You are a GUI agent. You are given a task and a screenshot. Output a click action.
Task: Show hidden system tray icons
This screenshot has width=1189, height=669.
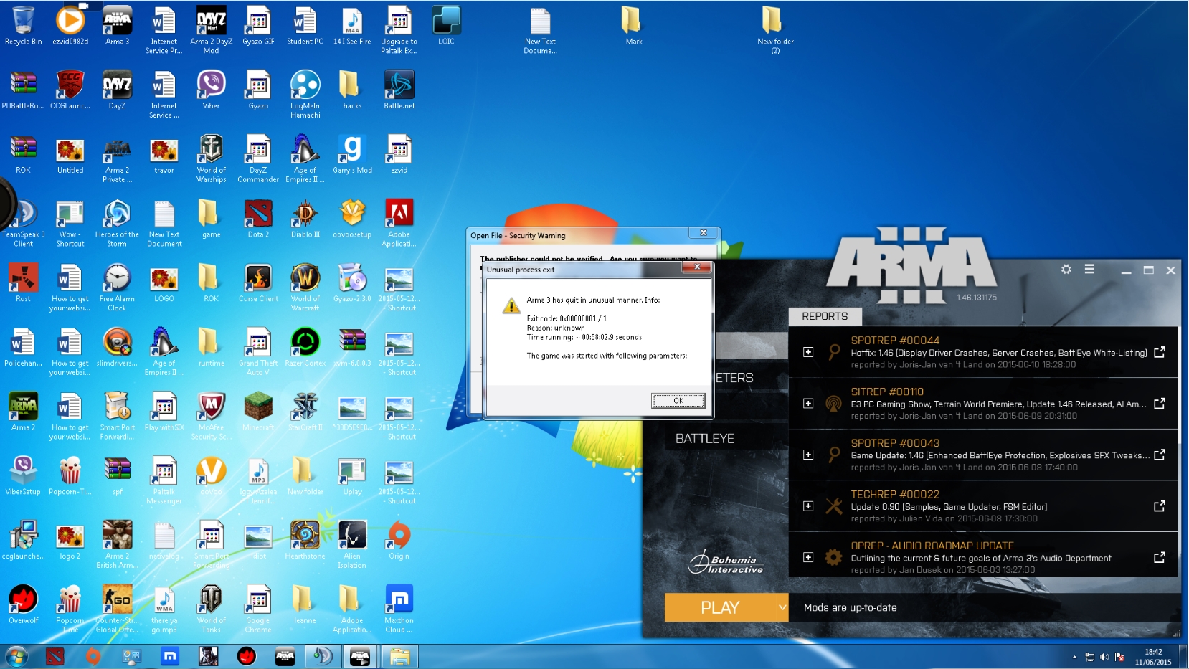1074,657
